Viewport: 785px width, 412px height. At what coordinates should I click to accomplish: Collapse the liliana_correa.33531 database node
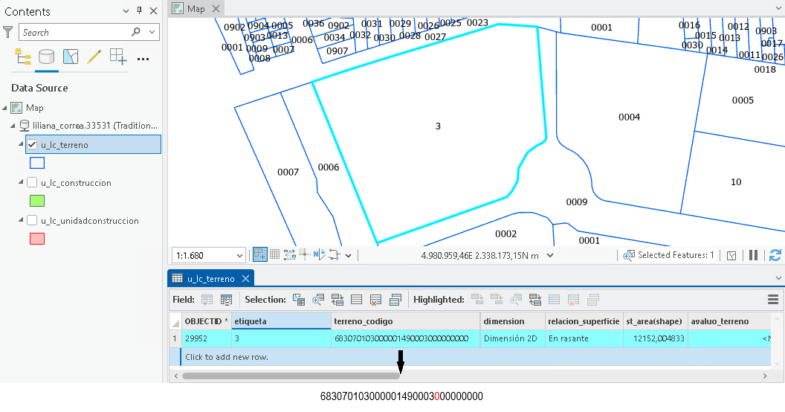13,126
